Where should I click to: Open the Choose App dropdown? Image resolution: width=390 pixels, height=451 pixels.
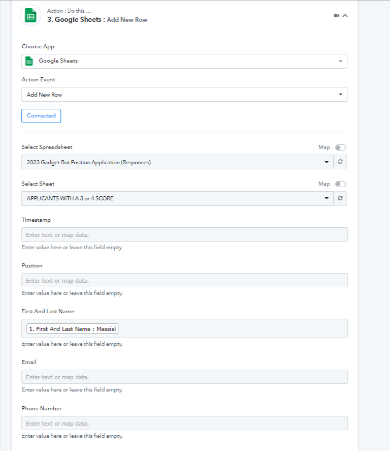[184, 61]
